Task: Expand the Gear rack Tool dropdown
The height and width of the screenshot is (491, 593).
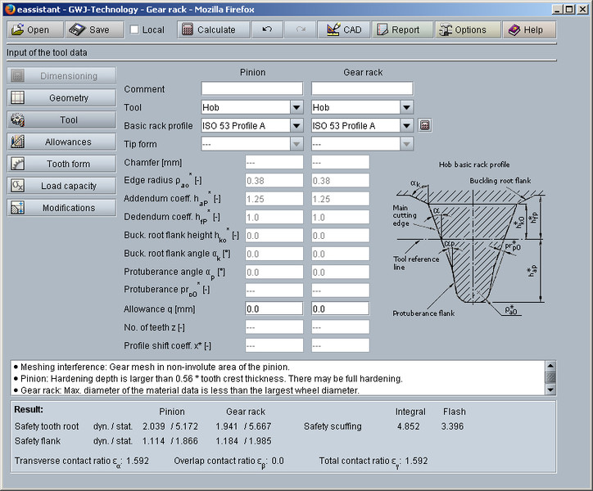Action: 406,107
